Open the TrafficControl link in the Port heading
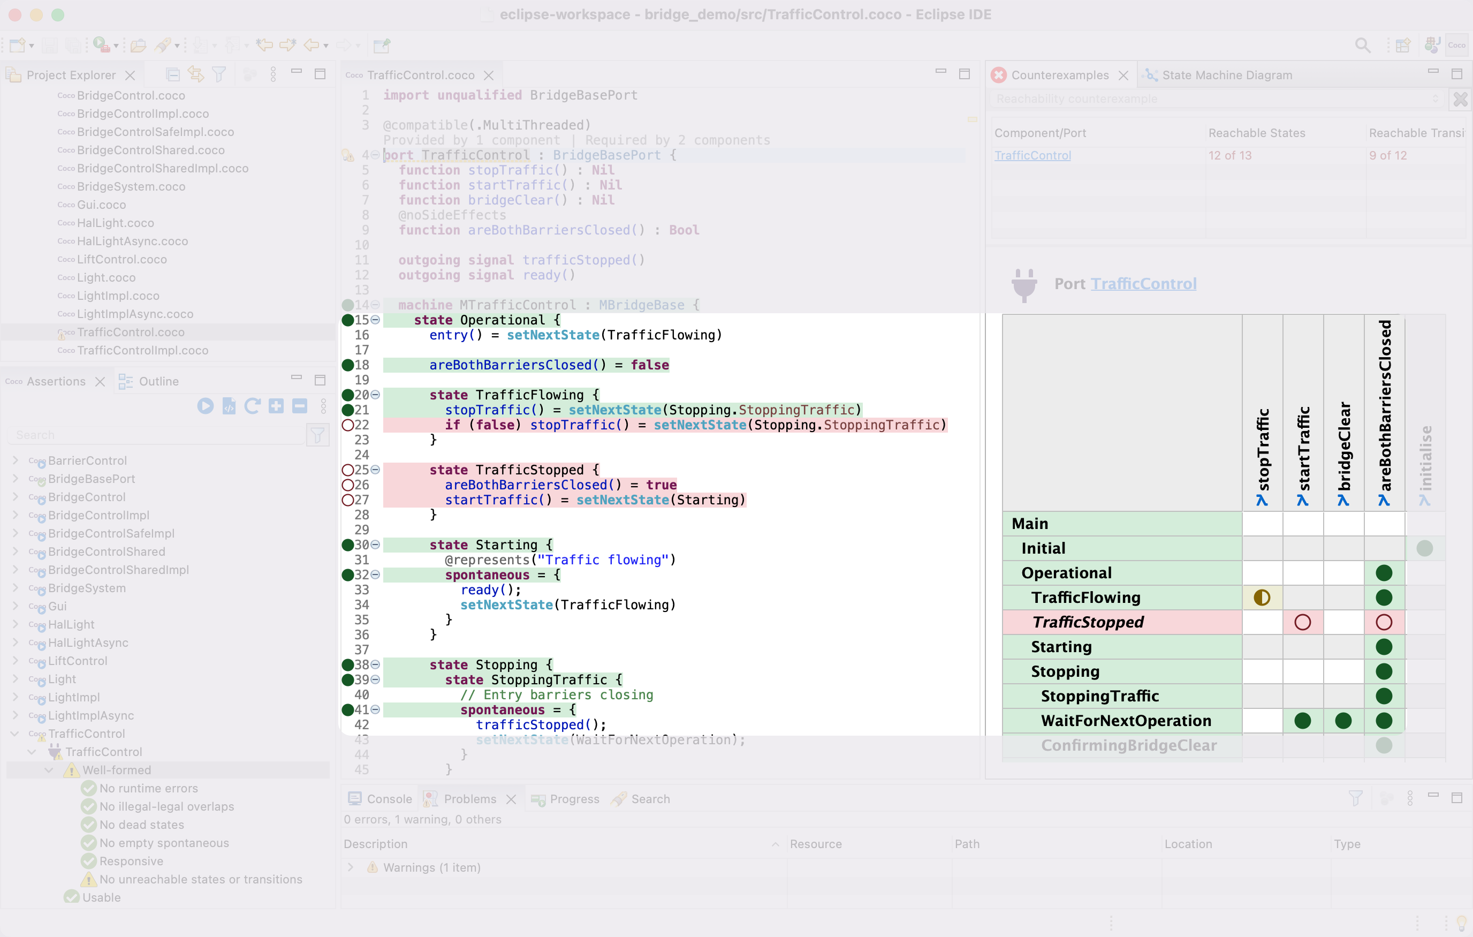Image resolution: width=1473 pixels, height=937 pixels. pos(1143,284)
